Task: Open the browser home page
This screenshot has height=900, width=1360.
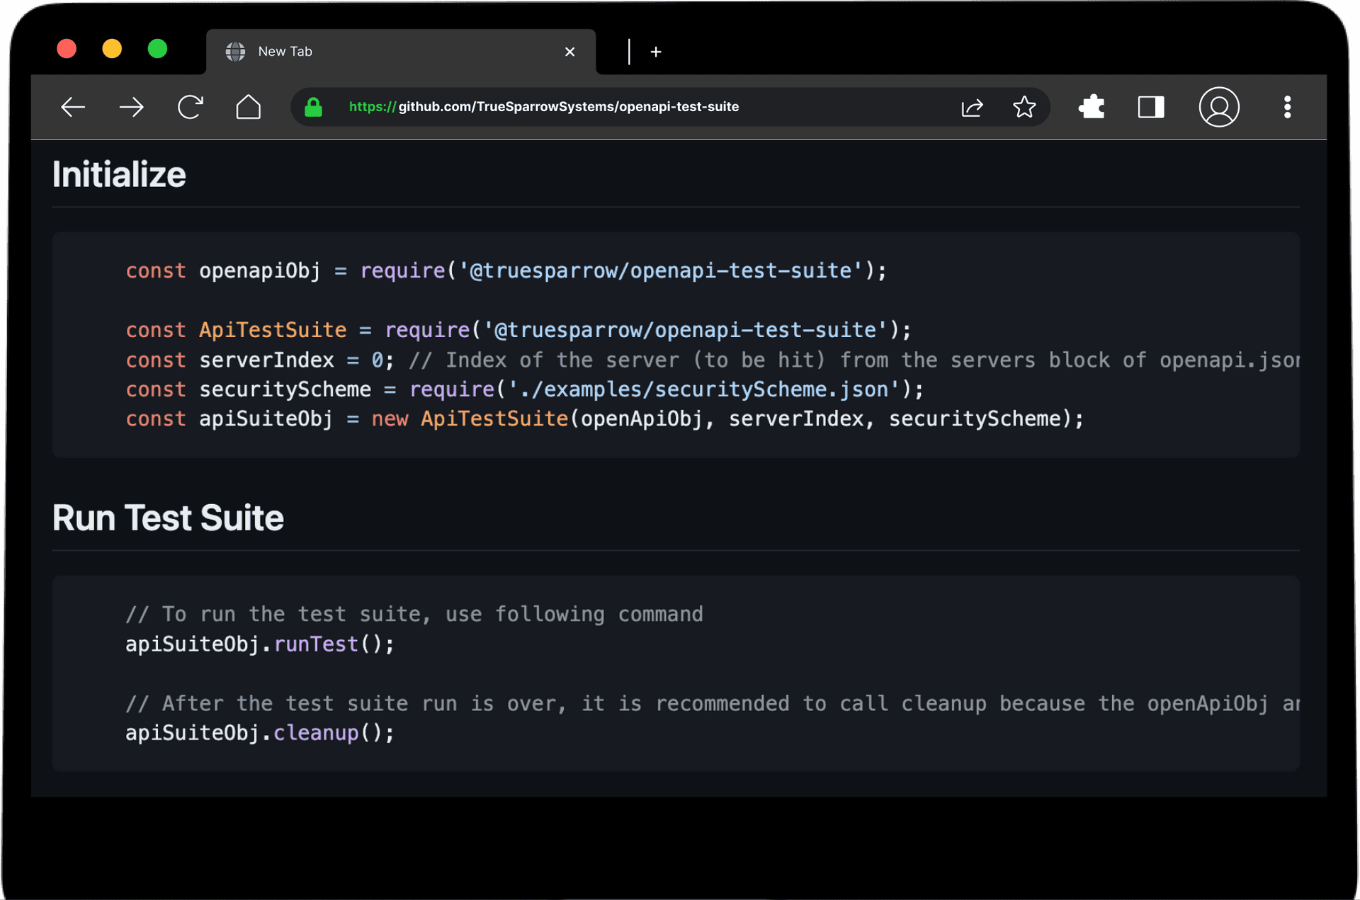Action: point(249,107)
